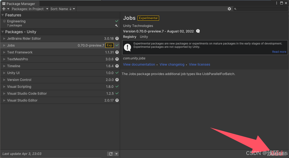Expand the JetBrains Rider Editor row
The height and width of the screenshot is (158, 289).
click(4, 38)
